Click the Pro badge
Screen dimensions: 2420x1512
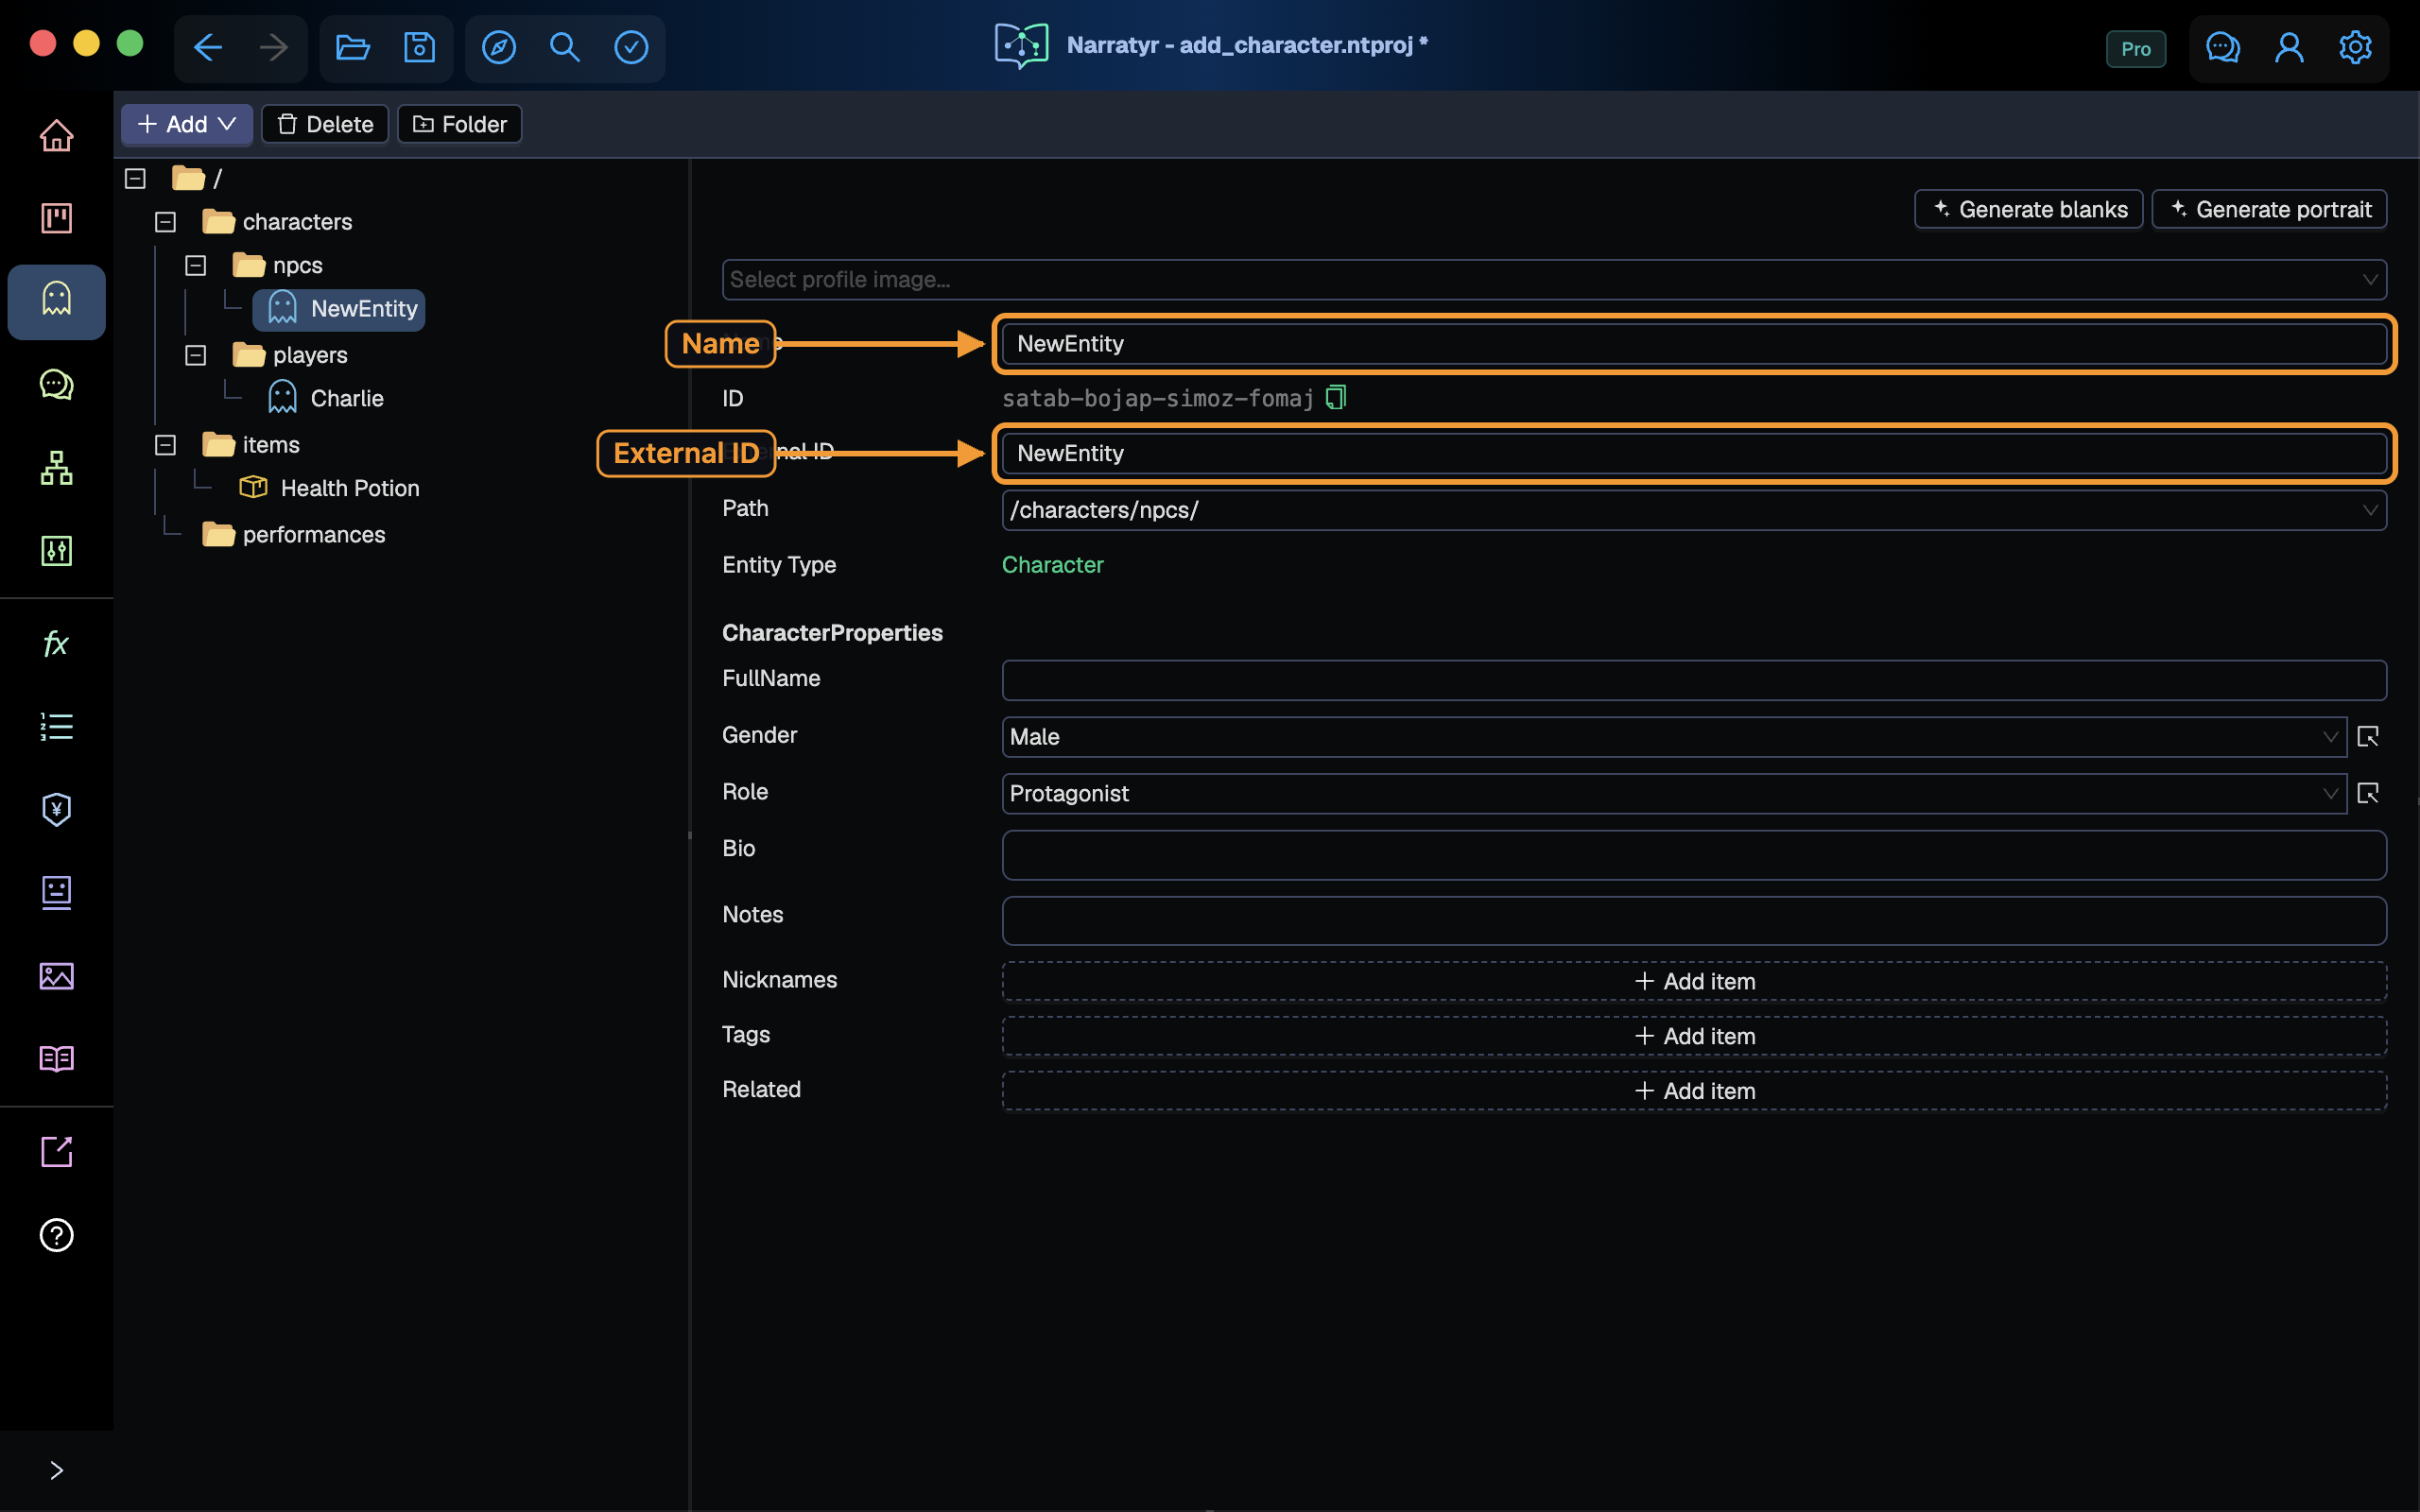[2136, 48]
